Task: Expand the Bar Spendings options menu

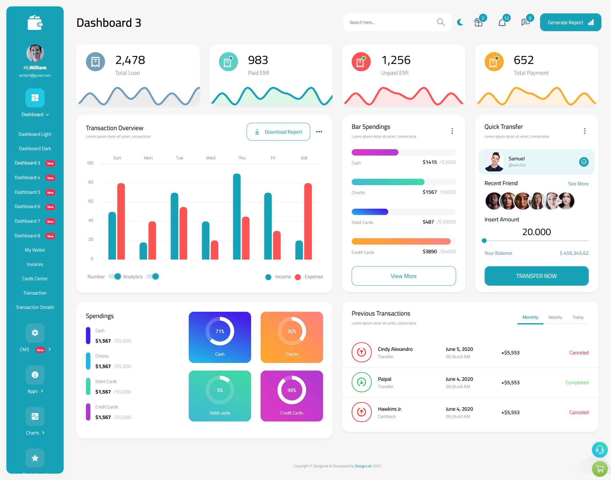Action: point(451,130)
